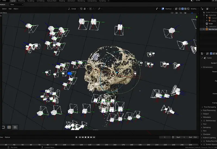Enable the Stereoscopy checkbox
Image resolution: width=217 pixels, height=149 pixels.
pyautogui.click(x=204, y=121)
